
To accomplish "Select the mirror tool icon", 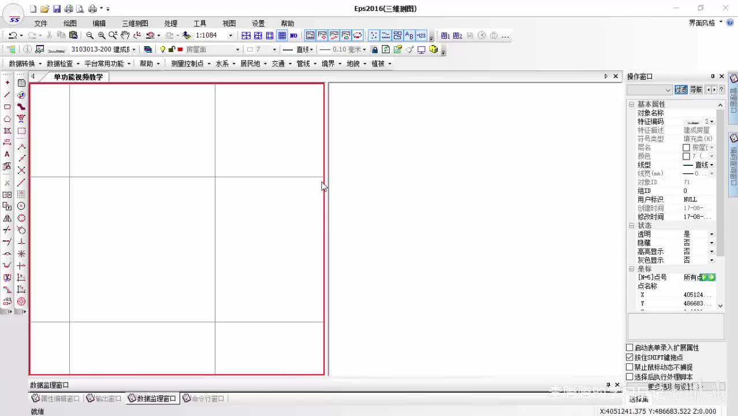I will [7, 218].
